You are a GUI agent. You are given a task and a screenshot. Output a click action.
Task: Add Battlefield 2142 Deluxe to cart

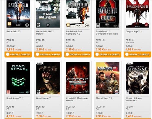tap(48, 54)
